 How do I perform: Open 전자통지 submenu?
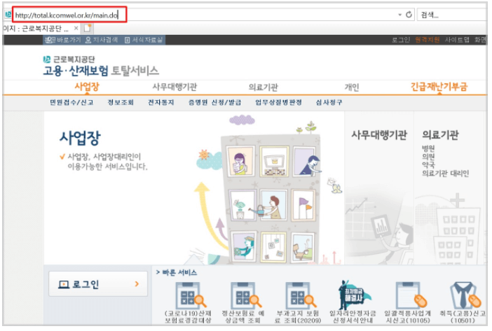[x=161, y=102]
